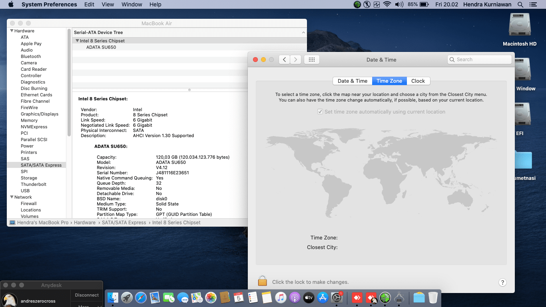Open Downloads folder stack in Dock
Viewport: 546px width, 307px height.
419,297
